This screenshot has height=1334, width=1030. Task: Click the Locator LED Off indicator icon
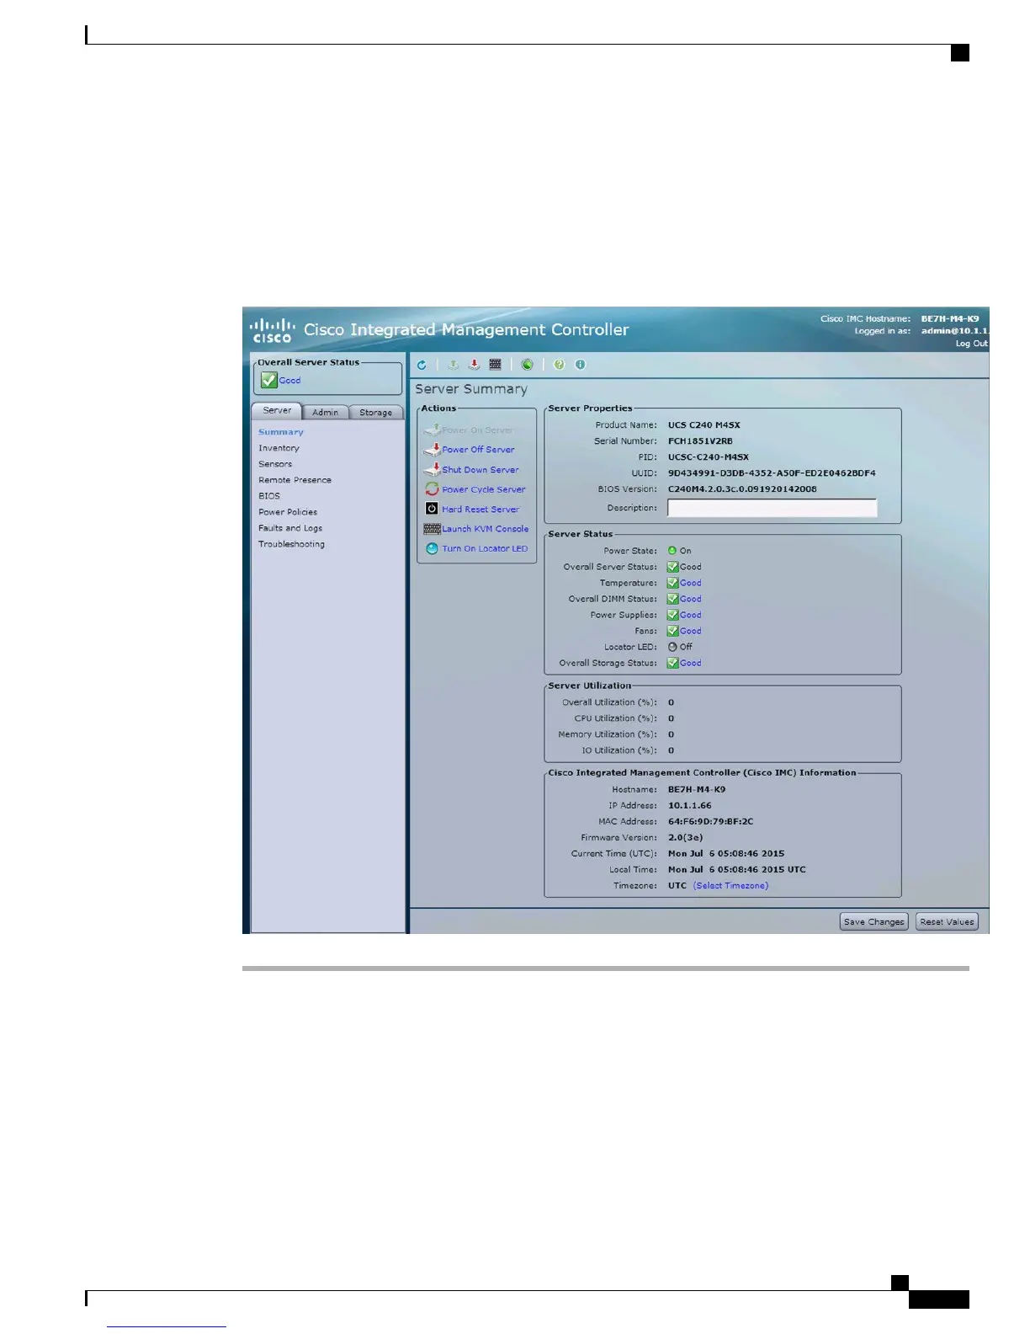[672, 647]
